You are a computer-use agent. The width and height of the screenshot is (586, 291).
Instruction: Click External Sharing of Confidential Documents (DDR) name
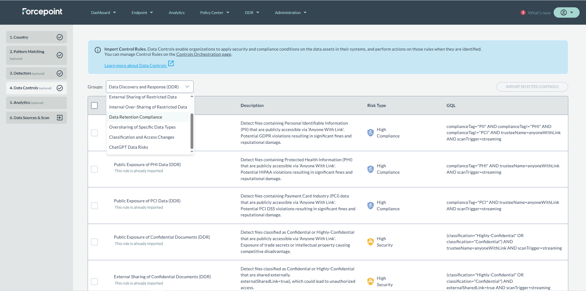[162, 277]
